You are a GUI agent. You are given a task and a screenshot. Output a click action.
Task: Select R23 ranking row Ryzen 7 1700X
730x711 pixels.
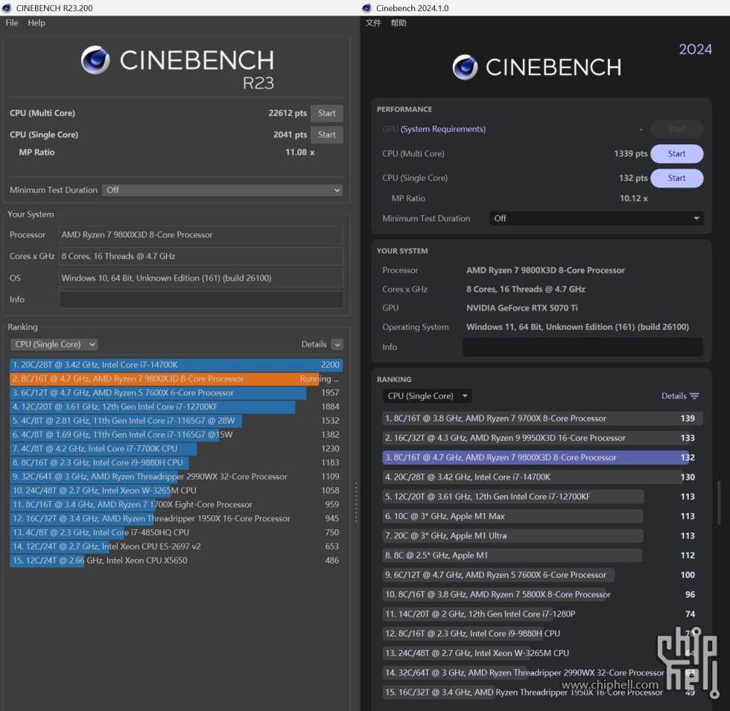(176, 505)
